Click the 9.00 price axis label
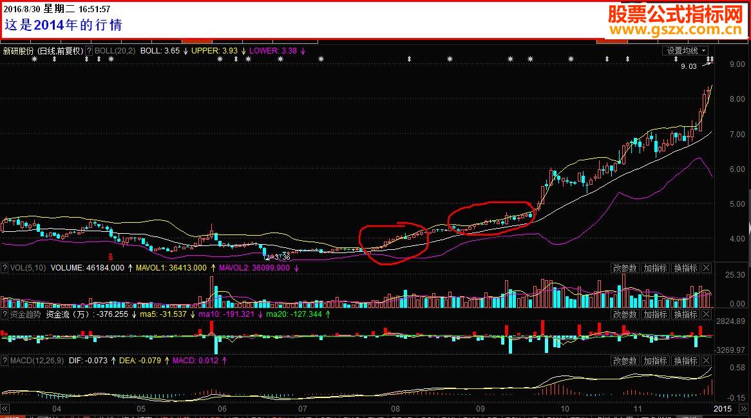This screenshot has height=418, width=751. pyautogui.click(x=737, y=64)
